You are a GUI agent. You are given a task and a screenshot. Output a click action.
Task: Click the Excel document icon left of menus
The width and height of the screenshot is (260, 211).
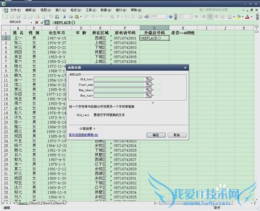point(6,10)
